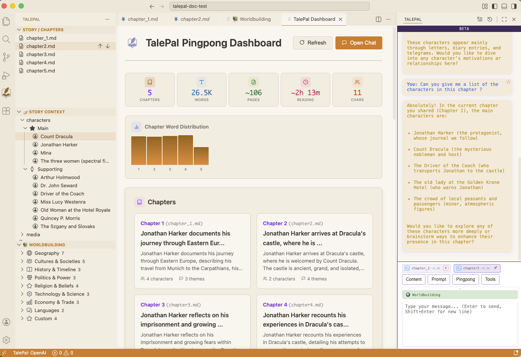521x357 pixels.
Task: Click the Tools button in chat
Action: (x=490, y=279)
